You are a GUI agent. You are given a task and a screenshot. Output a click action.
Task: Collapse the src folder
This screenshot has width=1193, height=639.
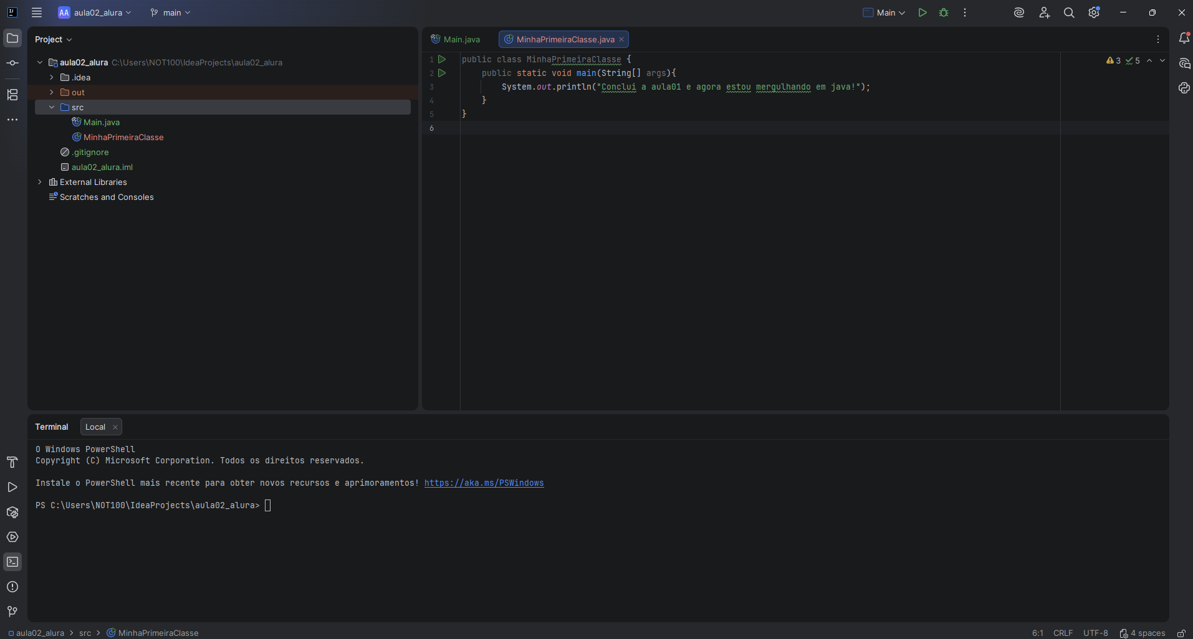pos(52,107)
